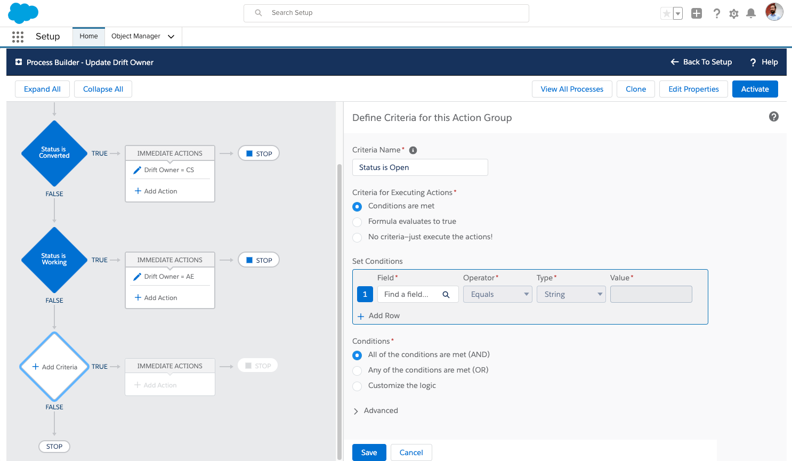
Task: Click the Criteria Name input field
Action: 420,167
